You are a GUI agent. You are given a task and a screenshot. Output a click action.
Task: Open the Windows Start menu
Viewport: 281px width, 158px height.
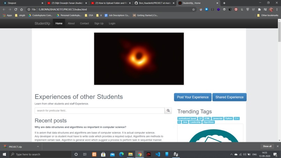4,154
